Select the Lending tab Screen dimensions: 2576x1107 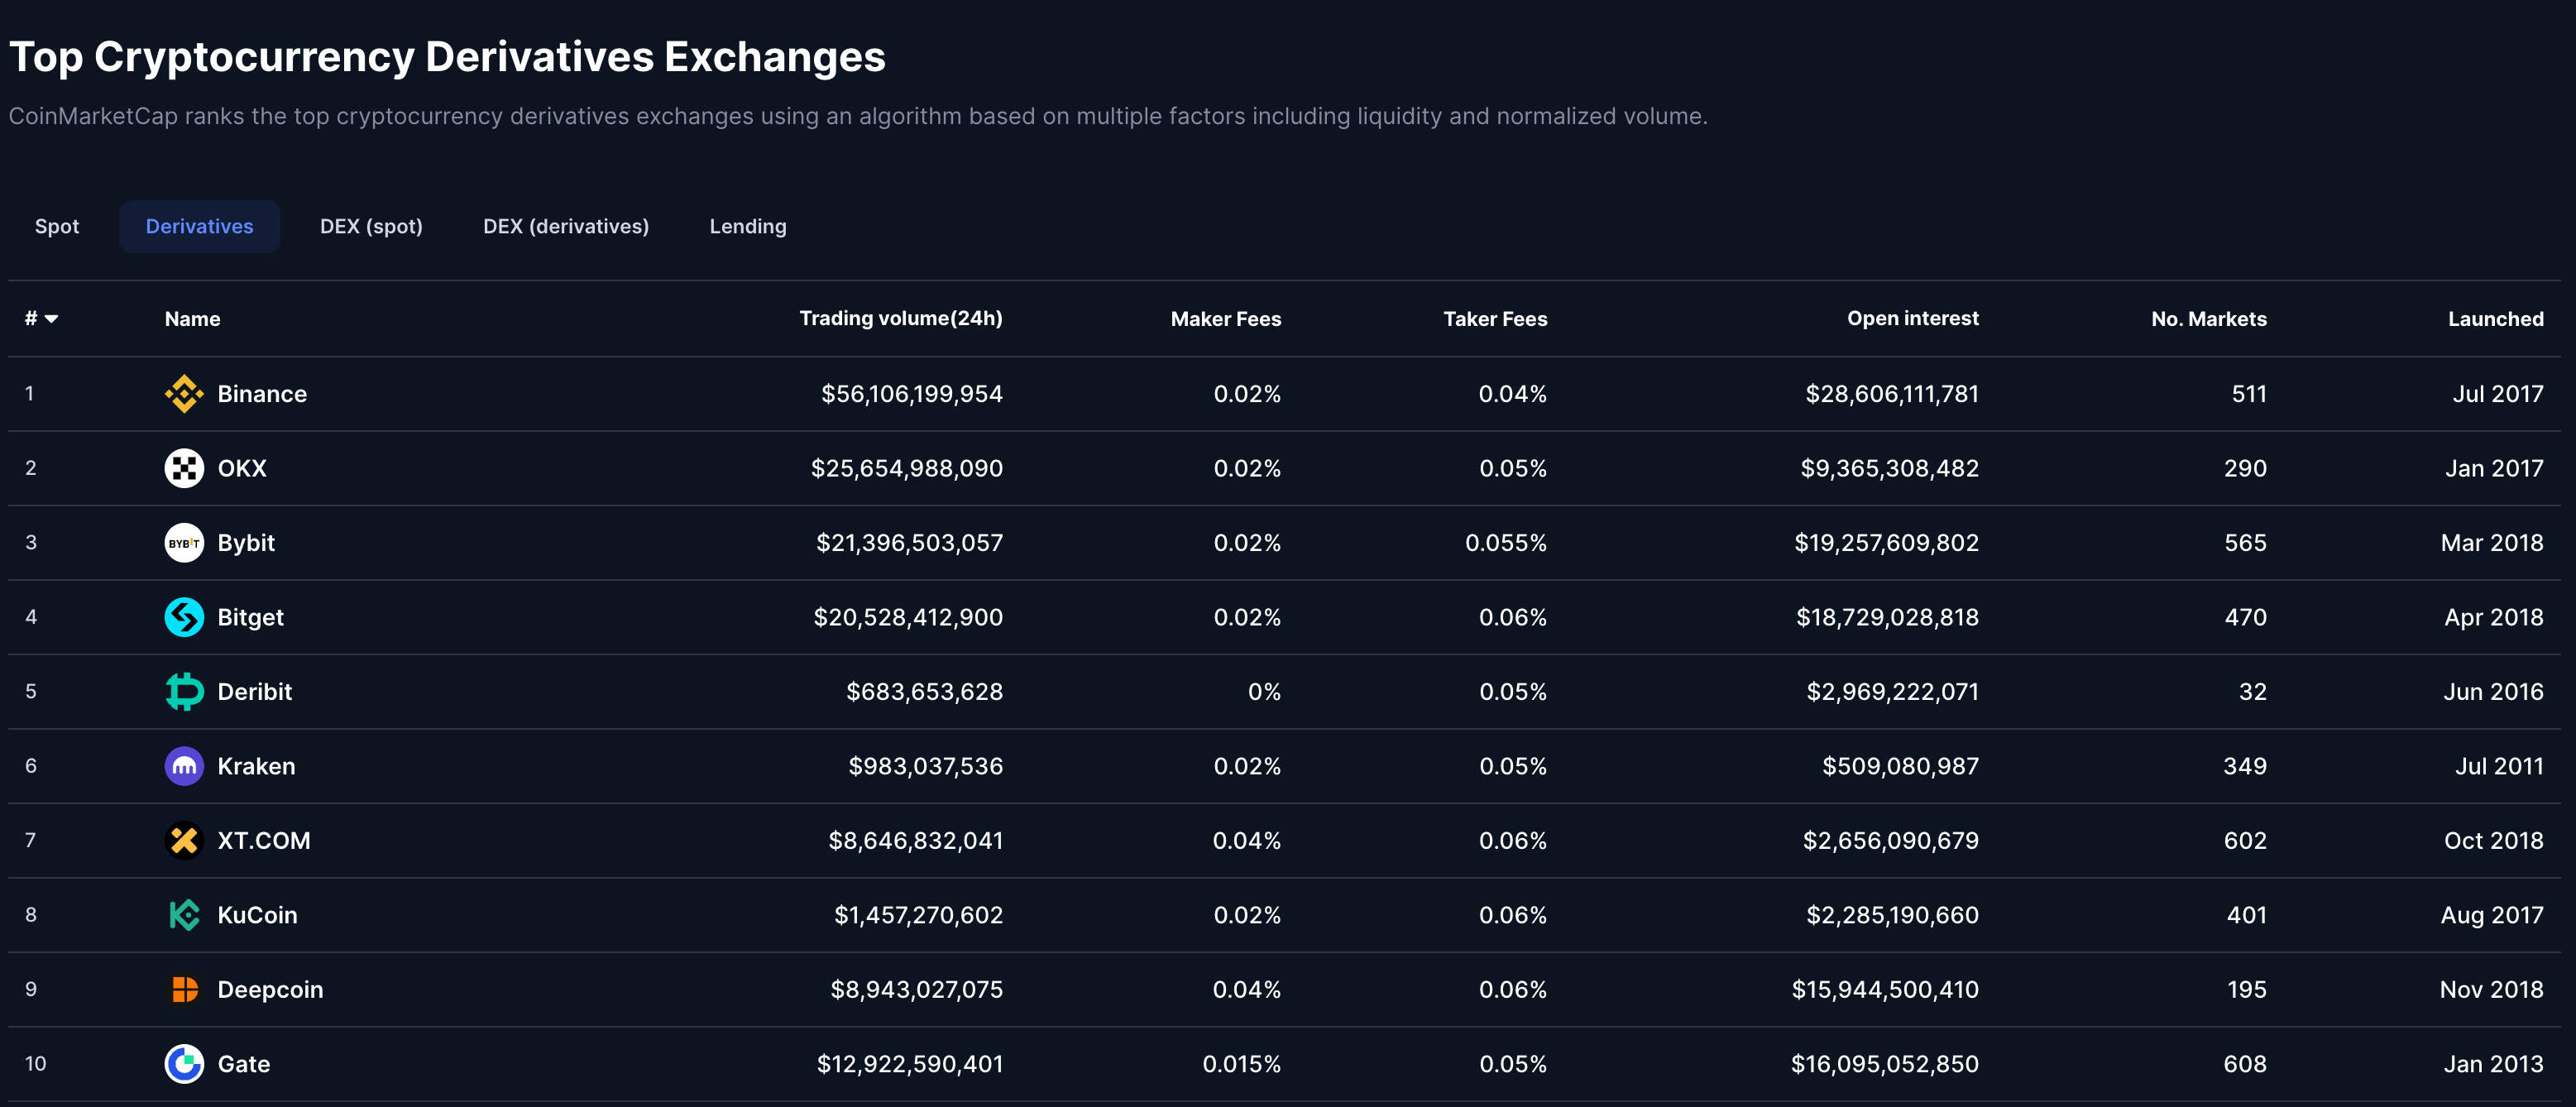[x=748, y=227]
